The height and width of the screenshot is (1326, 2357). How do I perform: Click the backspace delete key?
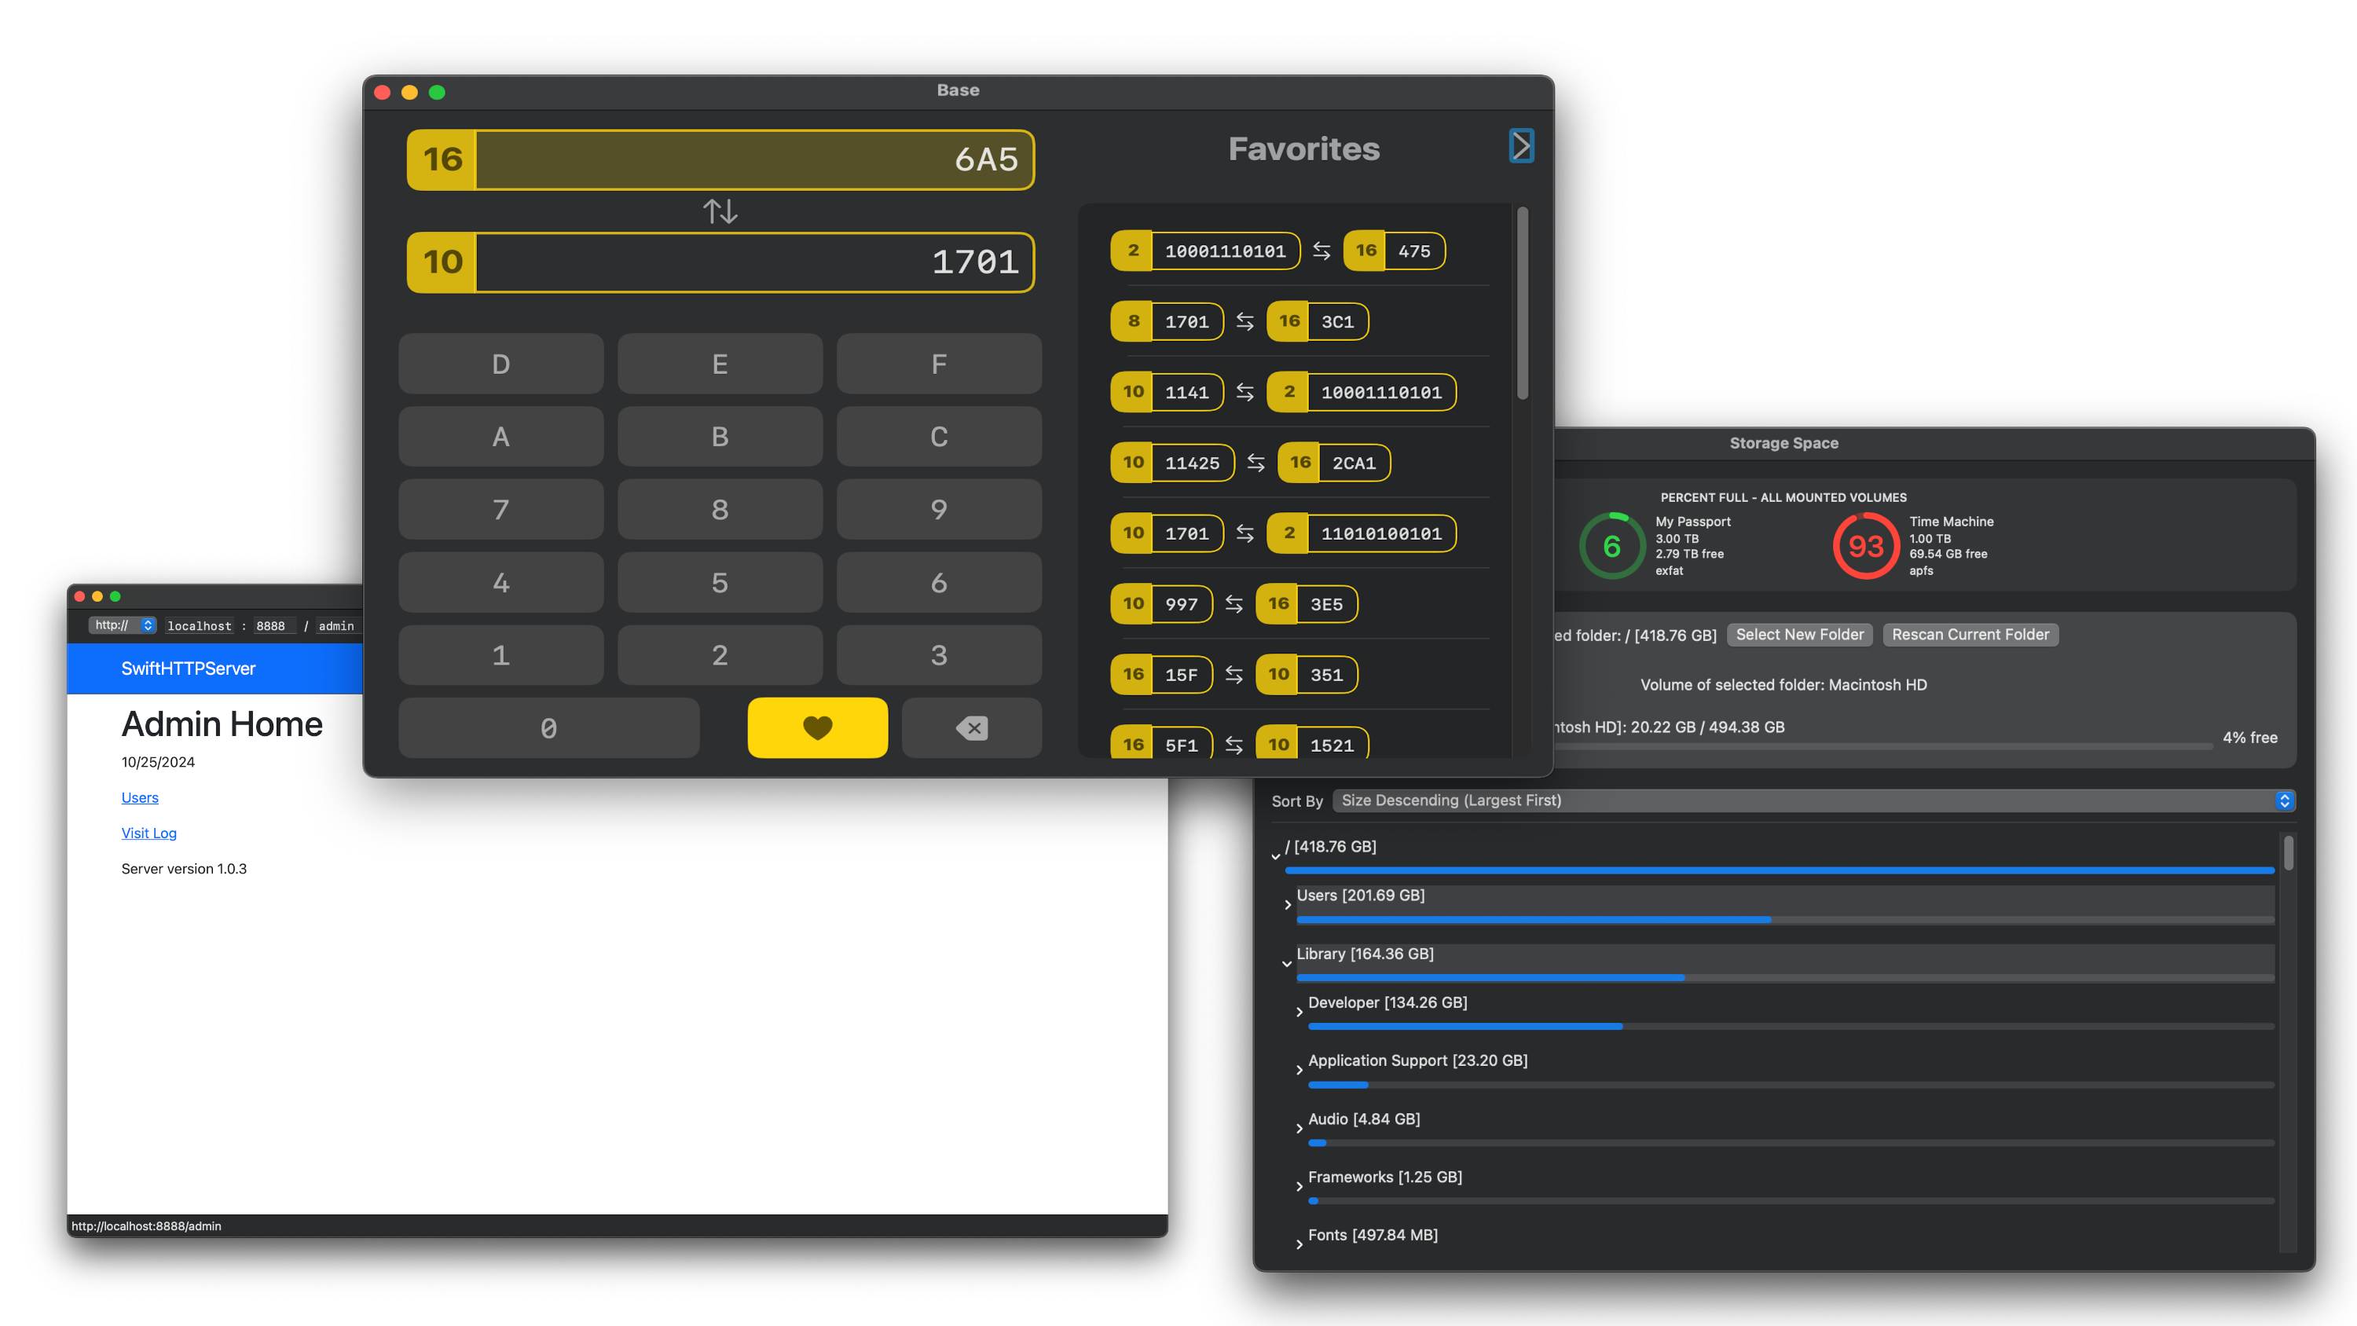tap(972, 727)
